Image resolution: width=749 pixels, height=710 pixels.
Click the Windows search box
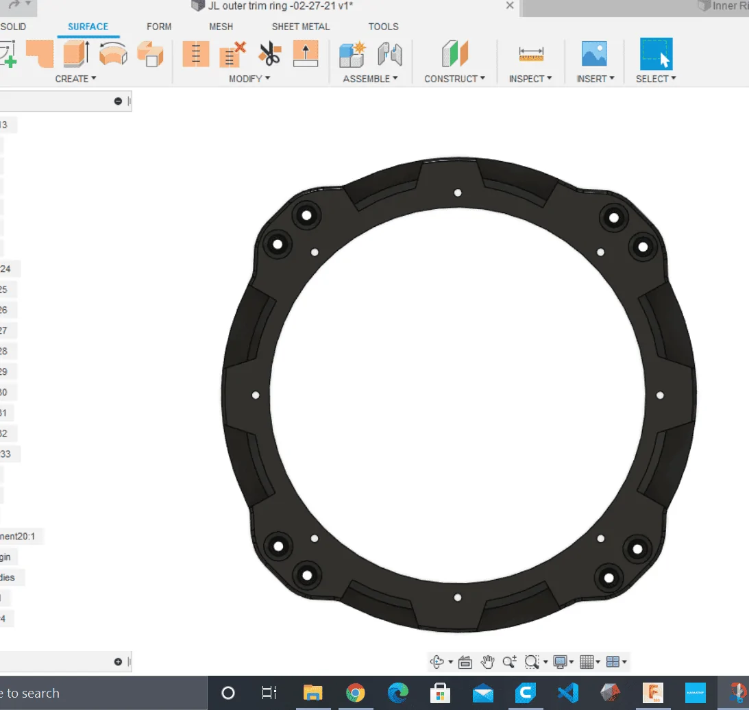coord(103,693)
